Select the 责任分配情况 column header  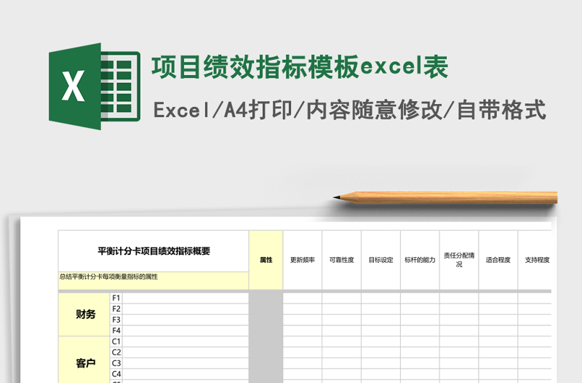[459, 260]
